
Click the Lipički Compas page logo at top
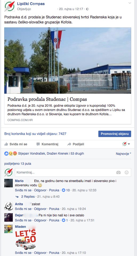(10, 6)
